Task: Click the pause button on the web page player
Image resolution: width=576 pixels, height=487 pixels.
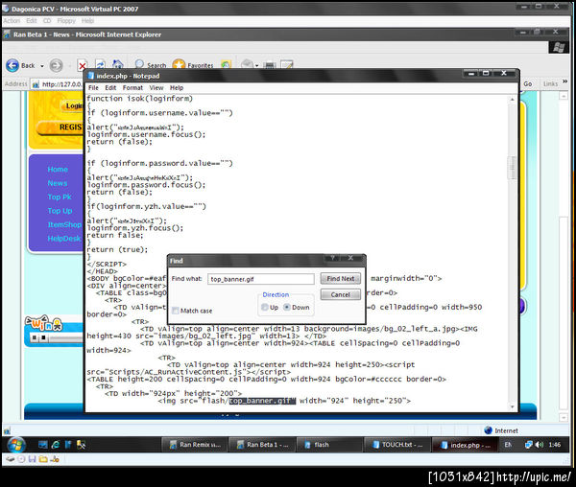Action: [x=35, y=337]
